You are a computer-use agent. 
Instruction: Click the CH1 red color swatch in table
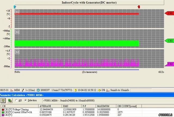pos(3,110)
